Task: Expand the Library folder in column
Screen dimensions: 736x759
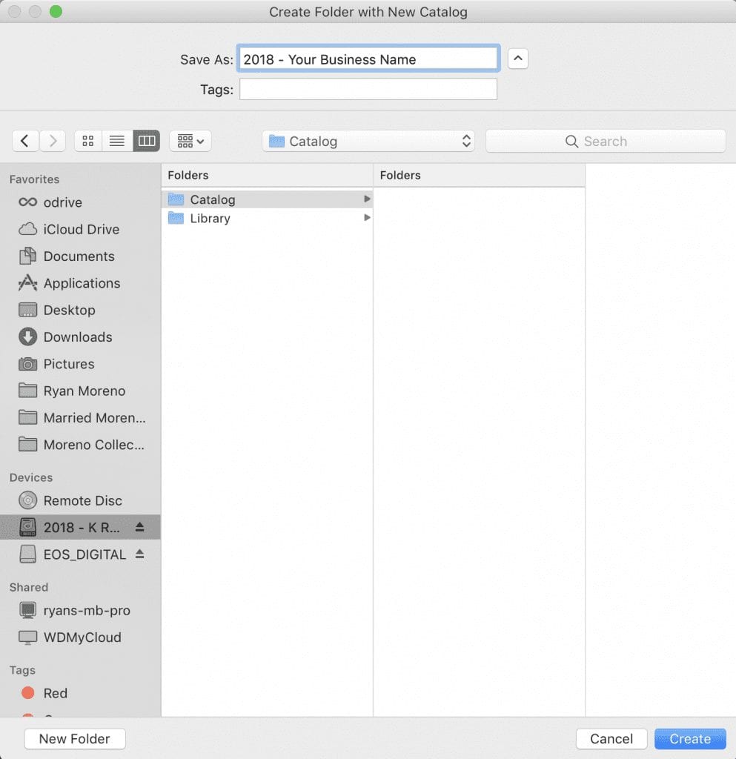Action: coord(367,218)
